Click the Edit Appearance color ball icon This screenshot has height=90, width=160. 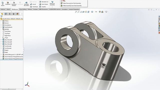(x=100, y=12)
